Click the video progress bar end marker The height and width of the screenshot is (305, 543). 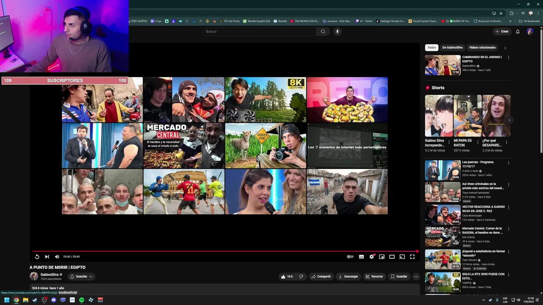(417, 251)
